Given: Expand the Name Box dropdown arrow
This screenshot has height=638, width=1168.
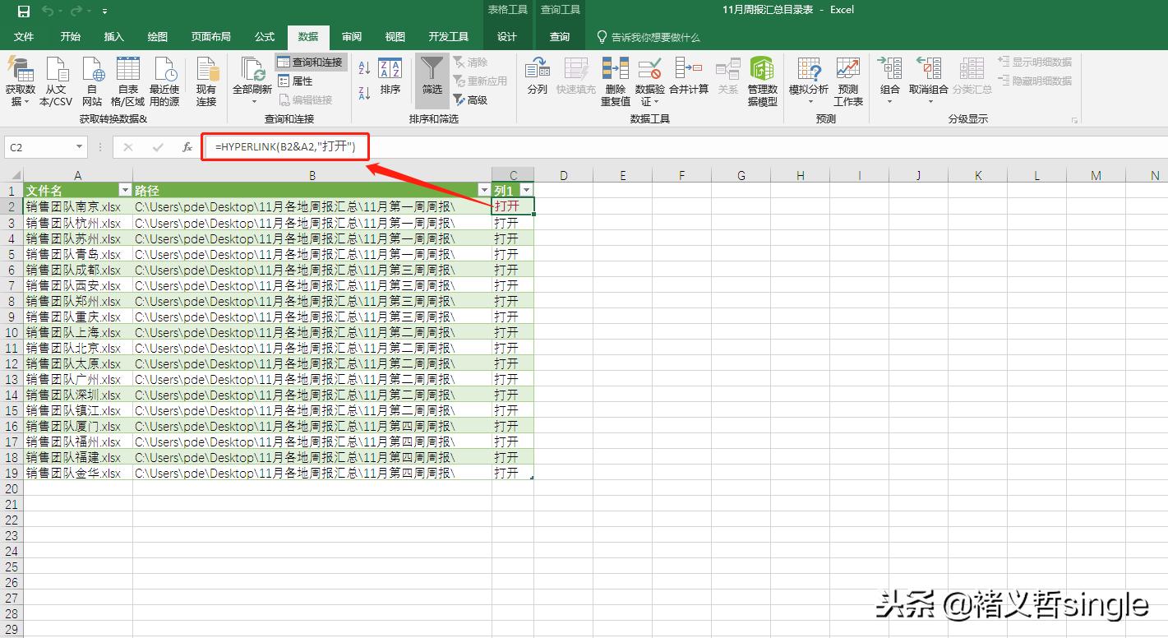Looking at the screenshot, I should [x=80, y=147].
